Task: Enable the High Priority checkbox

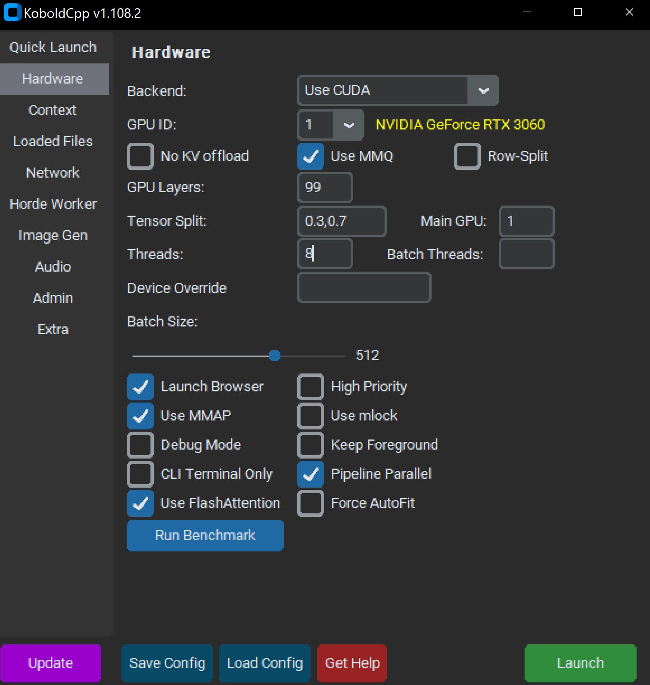Action: tap(311, 387)
